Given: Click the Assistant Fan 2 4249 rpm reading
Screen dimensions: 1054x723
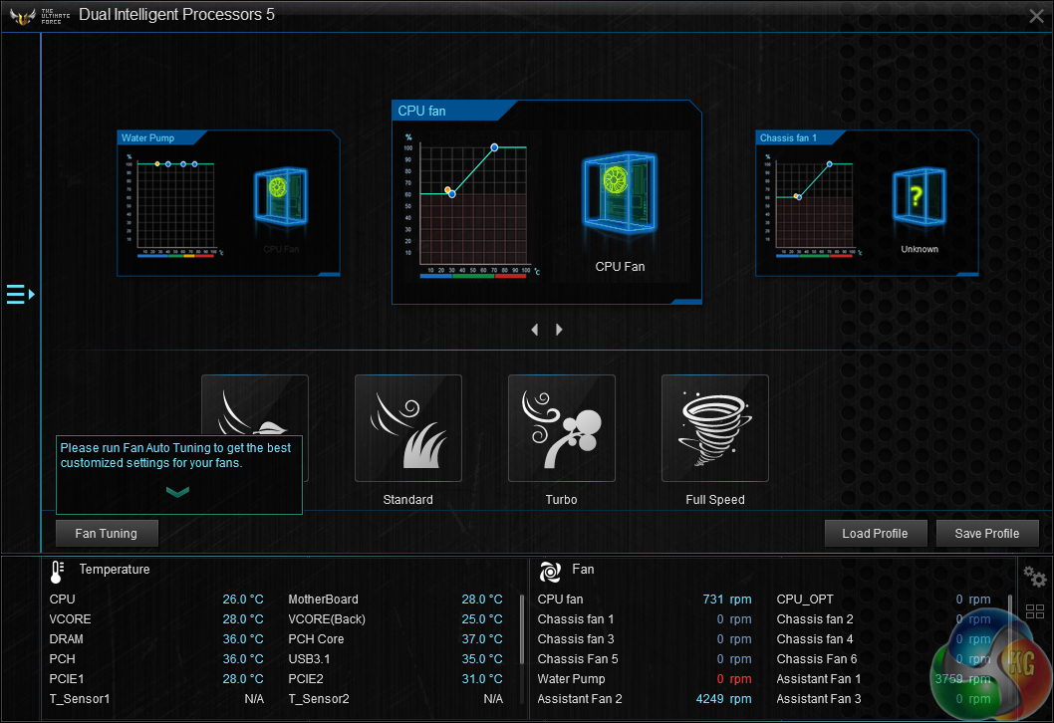Looking at the screenshot, I should coord(724,699).
